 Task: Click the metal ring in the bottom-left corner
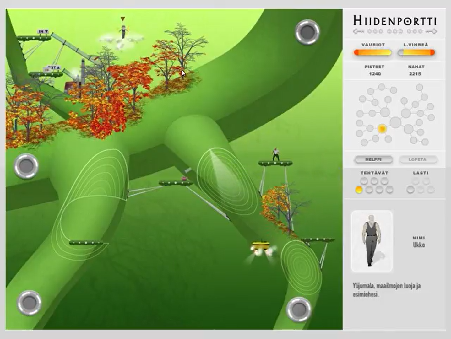[29, 303]
